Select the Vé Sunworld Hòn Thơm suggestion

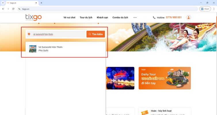(x=50, y=49)
